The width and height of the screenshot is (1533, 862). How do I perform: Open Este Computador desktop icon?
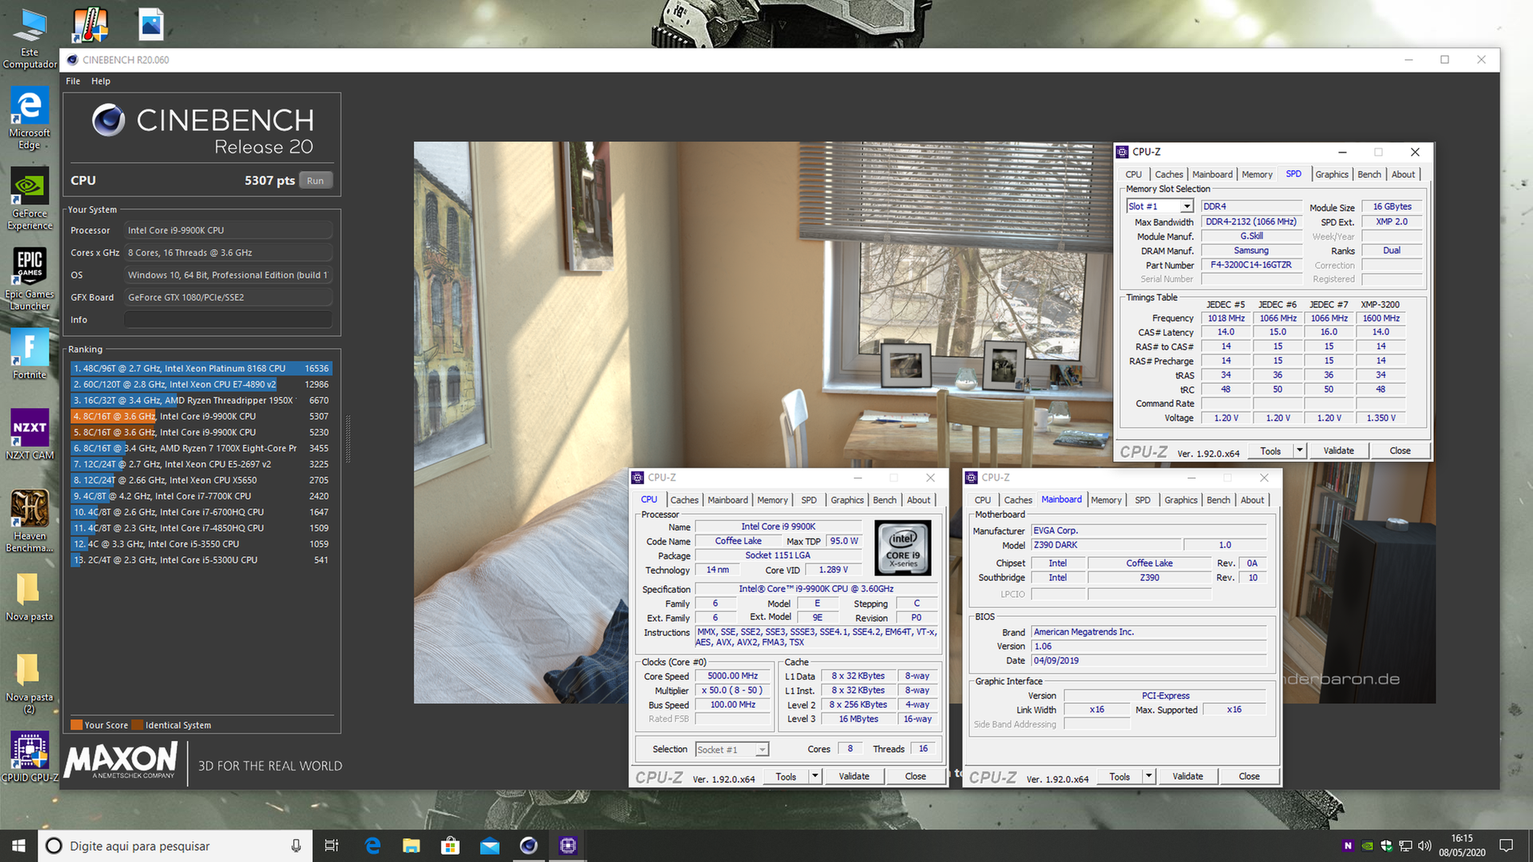tap(30, 38)
